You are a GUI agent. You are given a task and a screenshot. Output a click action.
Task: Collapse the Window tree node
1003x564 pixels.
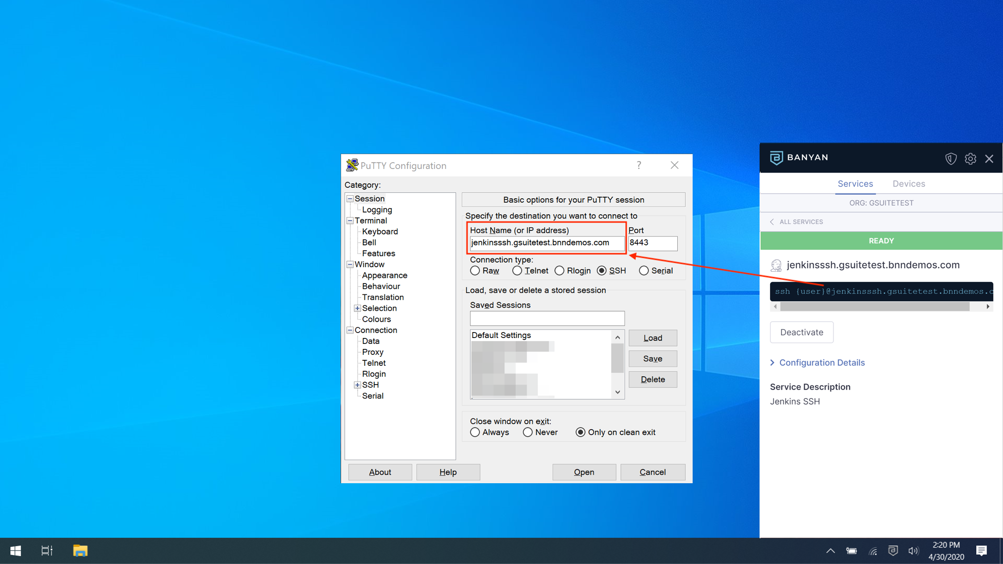(x=350, y=265)
